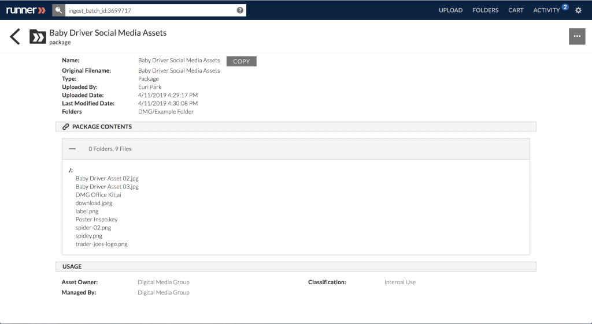Click the Runner logo
Viewport: 592px width, 324px height.
point(25,10)
